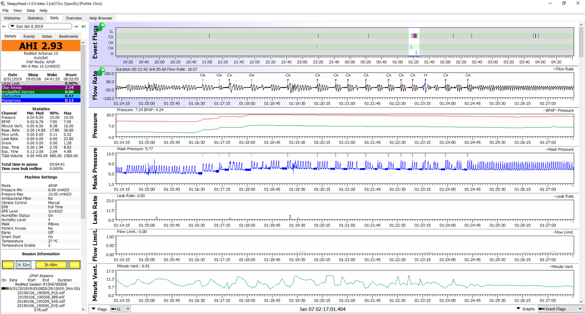Open the Help Browser tab

click(x=101, y=18)
